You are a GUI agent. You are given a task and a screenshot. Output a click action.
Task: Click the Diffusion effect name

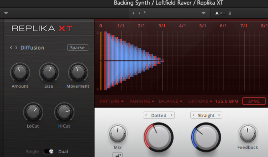(32, 48)
